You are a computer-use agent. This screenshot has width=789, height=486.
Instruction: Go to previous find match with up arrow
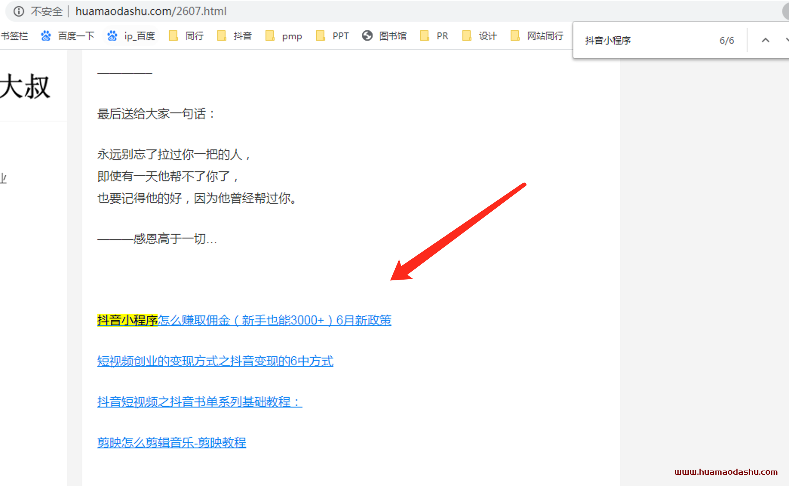pyautogui.click(x=765, y=40)
